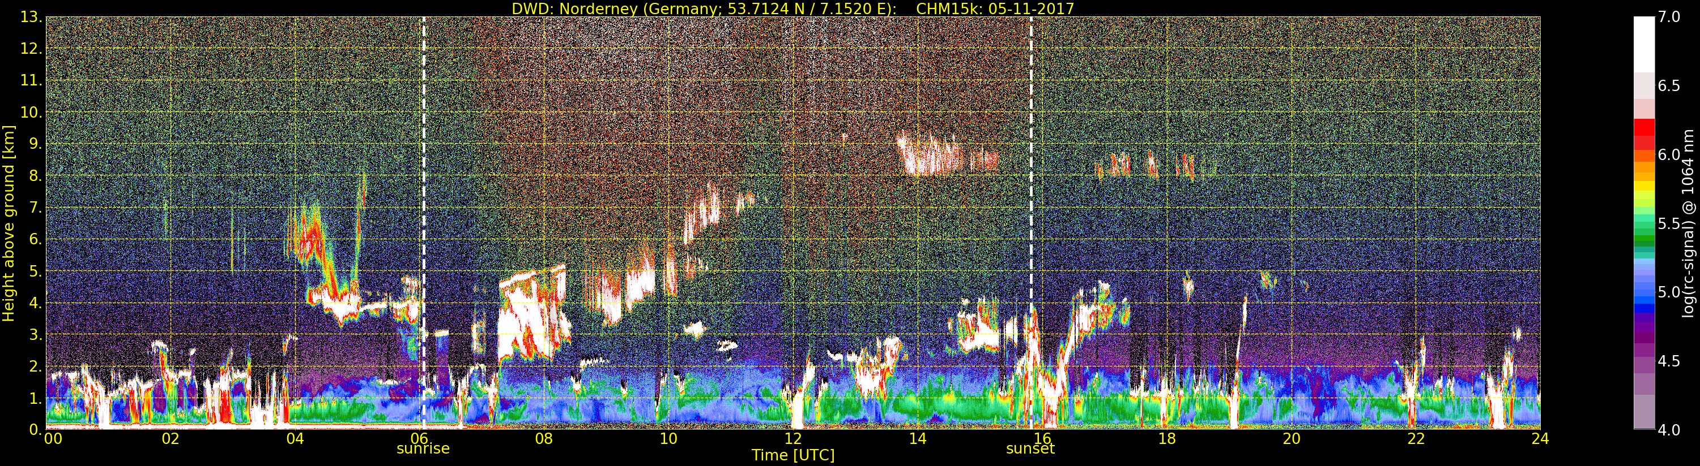The width and height of the screenshot is (1700, 466).
Task: Click the '12' tick on the time axis
Action: (793, 439)
